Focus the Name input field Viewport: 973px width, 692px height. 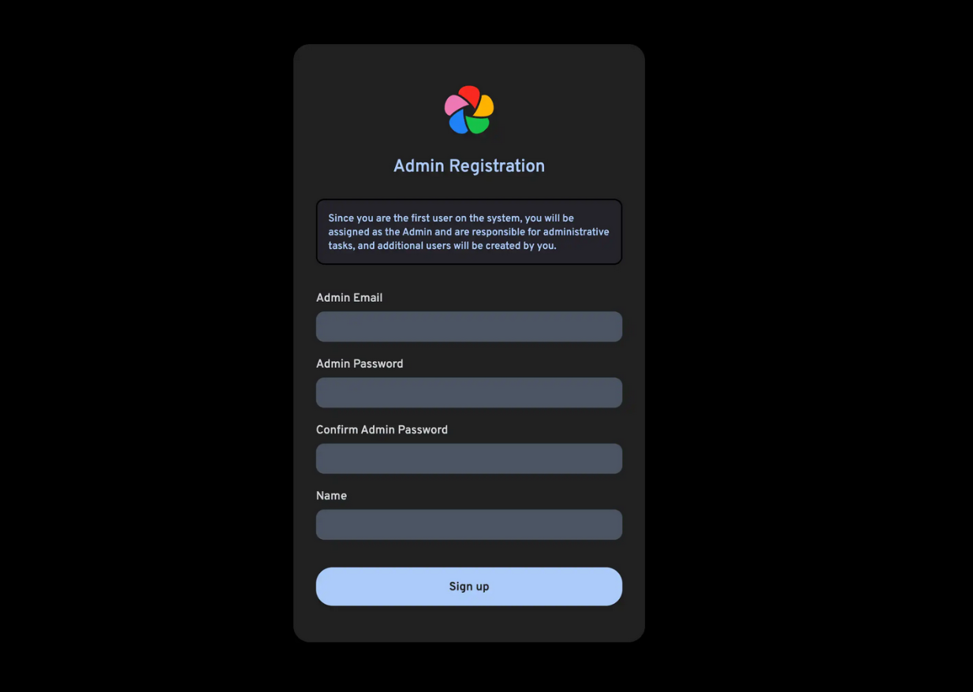[x=469, y=525]
